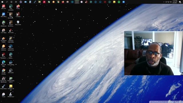Select the iTunes desktop shortcut

point(3,95)
